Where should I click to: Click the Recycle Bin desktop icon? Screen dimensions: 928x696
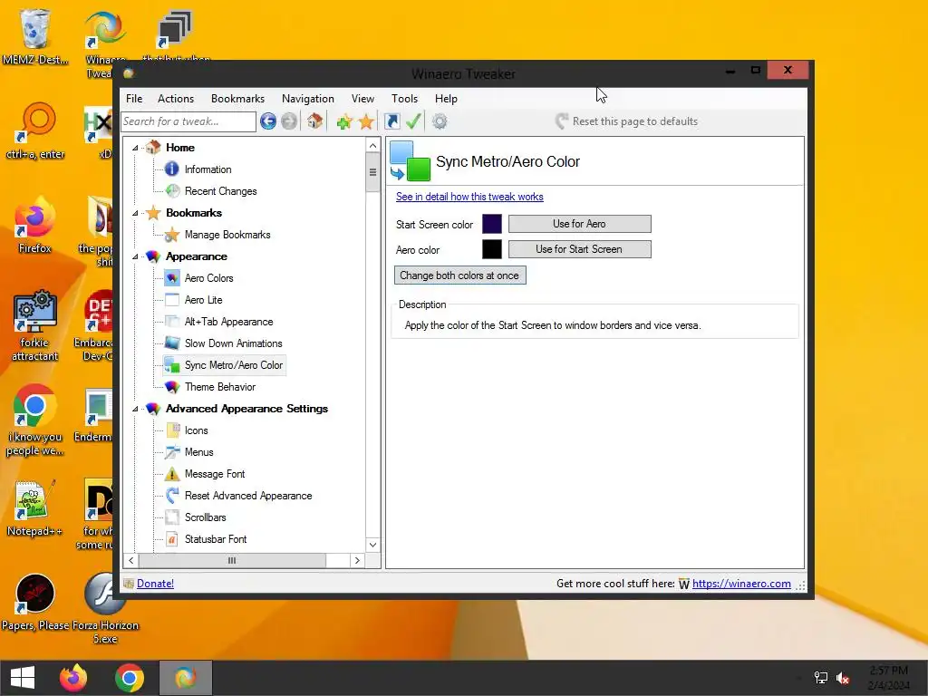click(x=34, y=28)
